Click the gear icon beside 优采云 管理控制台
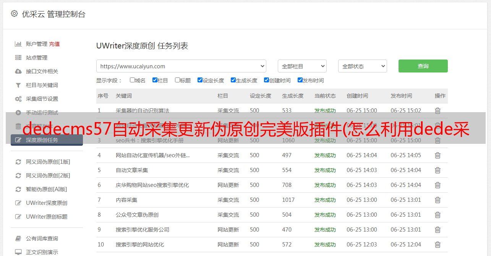This screenshot has height=256, width=491. pyautogui.click(x=14, y=14)
